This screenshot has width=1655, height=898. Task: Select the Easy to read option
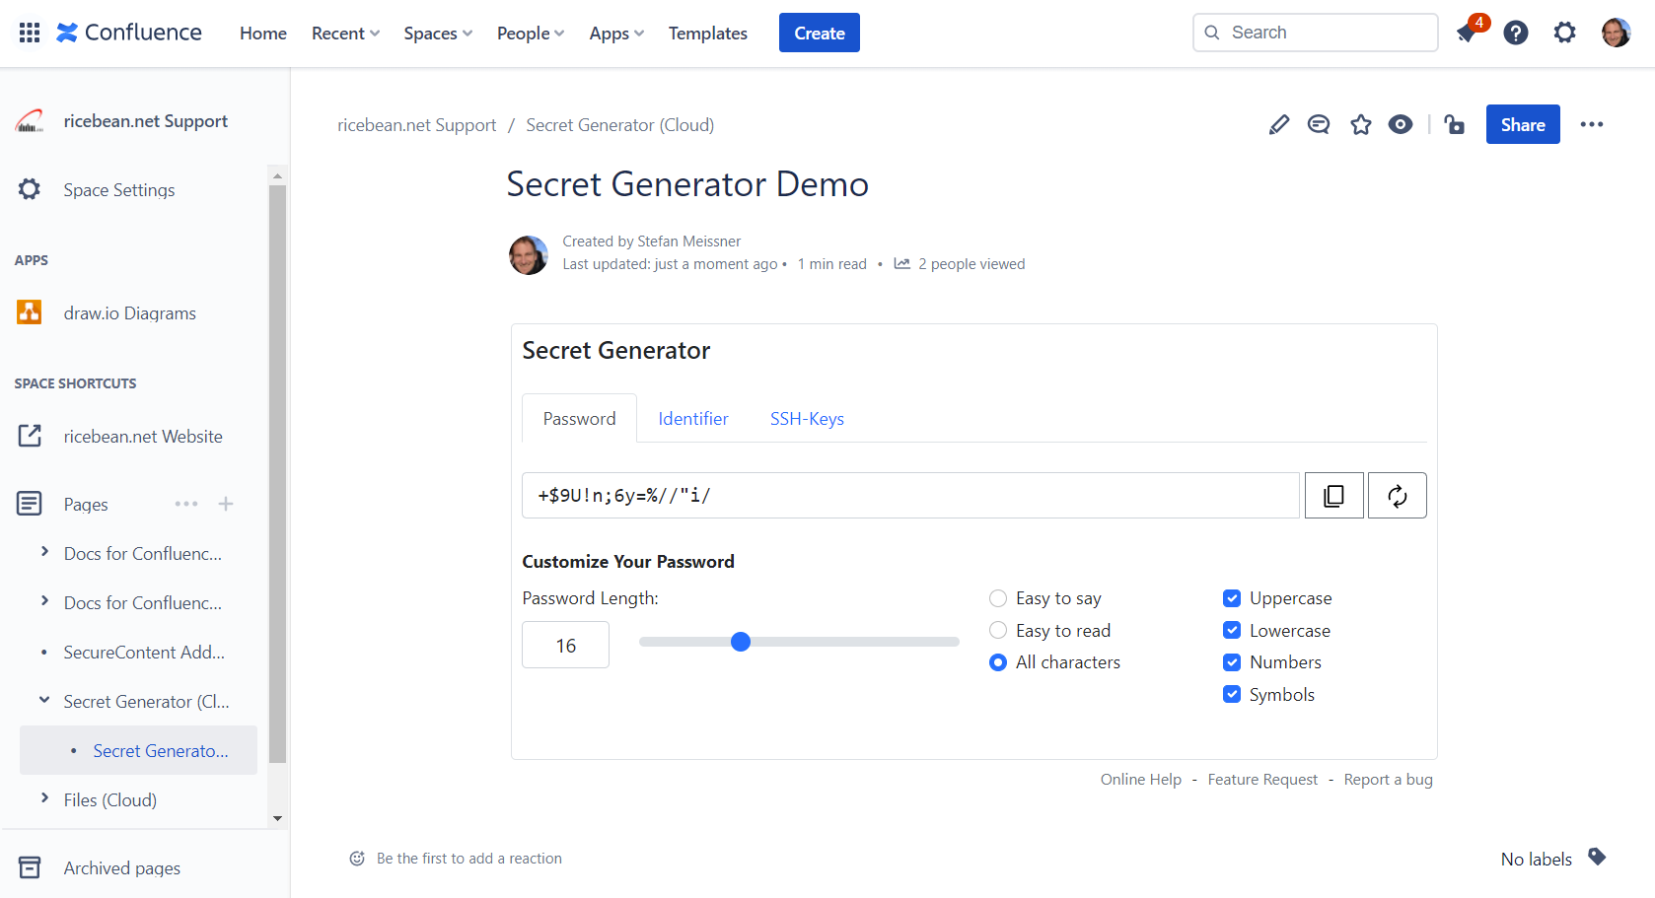tap(998, 630)
